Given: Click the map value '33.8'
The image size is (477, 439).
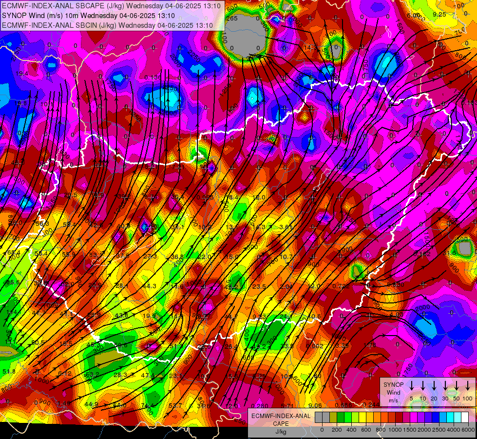Looking at the screenshot, I should (x=286, y=346).
